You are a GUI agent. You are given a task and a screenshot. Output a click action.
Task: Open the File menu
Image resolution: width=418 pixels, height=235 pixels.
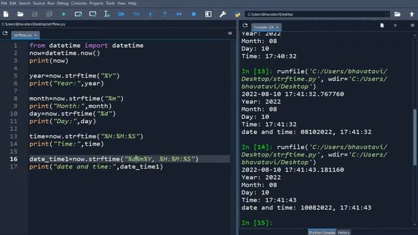click(4, 3)
